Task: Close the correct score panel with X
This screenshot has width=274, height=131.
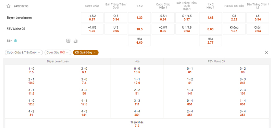Action: pyautogui.click(x=266, y=53)
